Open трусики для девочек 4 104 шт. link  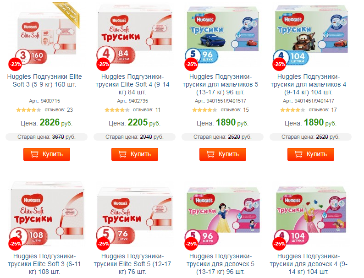(308, 264)
